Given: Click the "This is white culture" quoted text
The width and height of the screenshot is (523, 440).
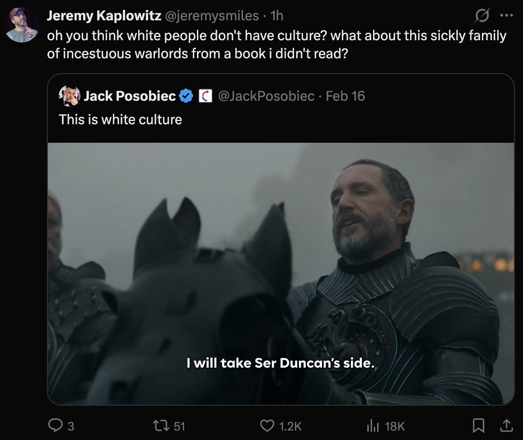Looking at the screenshot, I should coord(120,120).
